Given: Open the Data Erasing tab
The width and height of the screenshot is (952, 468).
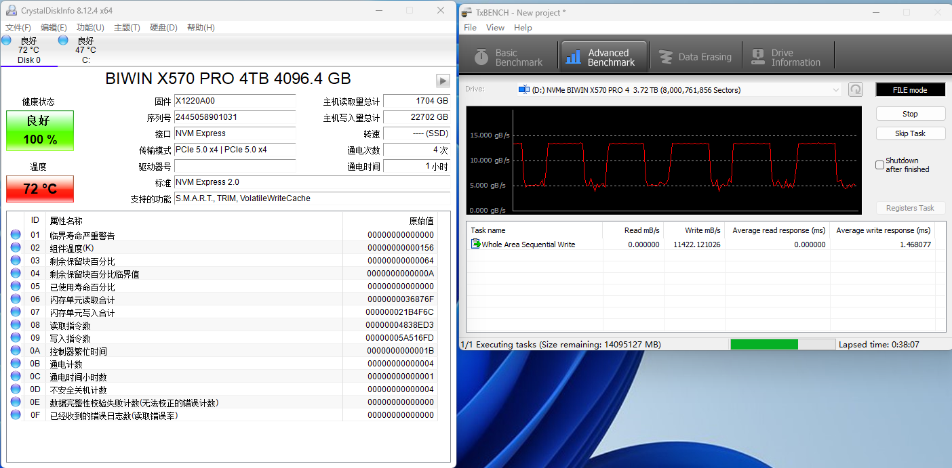Looking at the screenshot, I should (x=696, y=58).
